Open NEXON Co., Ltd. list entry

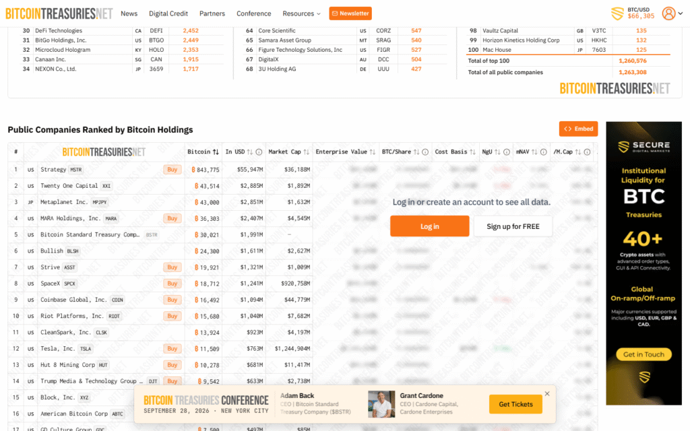point(55,69)
